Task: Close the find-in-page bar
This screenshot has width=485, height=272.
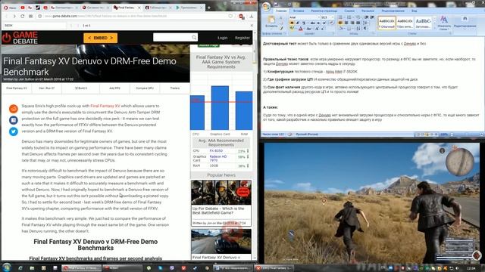Action: pos(252,25)
